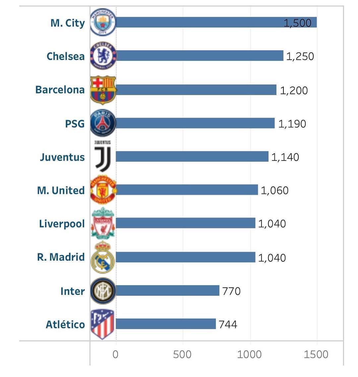Click the 500 axis tick label
Image resolution: width=358 pixels, height=377 pixels.
point(182,355)
